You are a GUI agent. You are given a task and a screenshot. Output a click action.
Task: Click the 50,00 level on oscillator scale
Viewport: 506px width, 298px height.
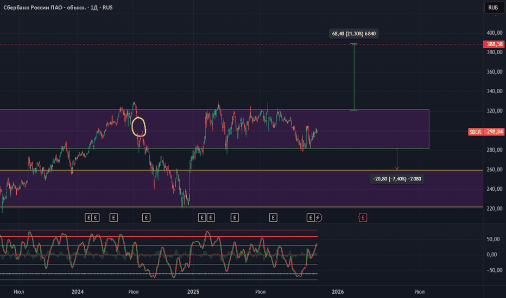pyautogui.click(x=493, y=239)
